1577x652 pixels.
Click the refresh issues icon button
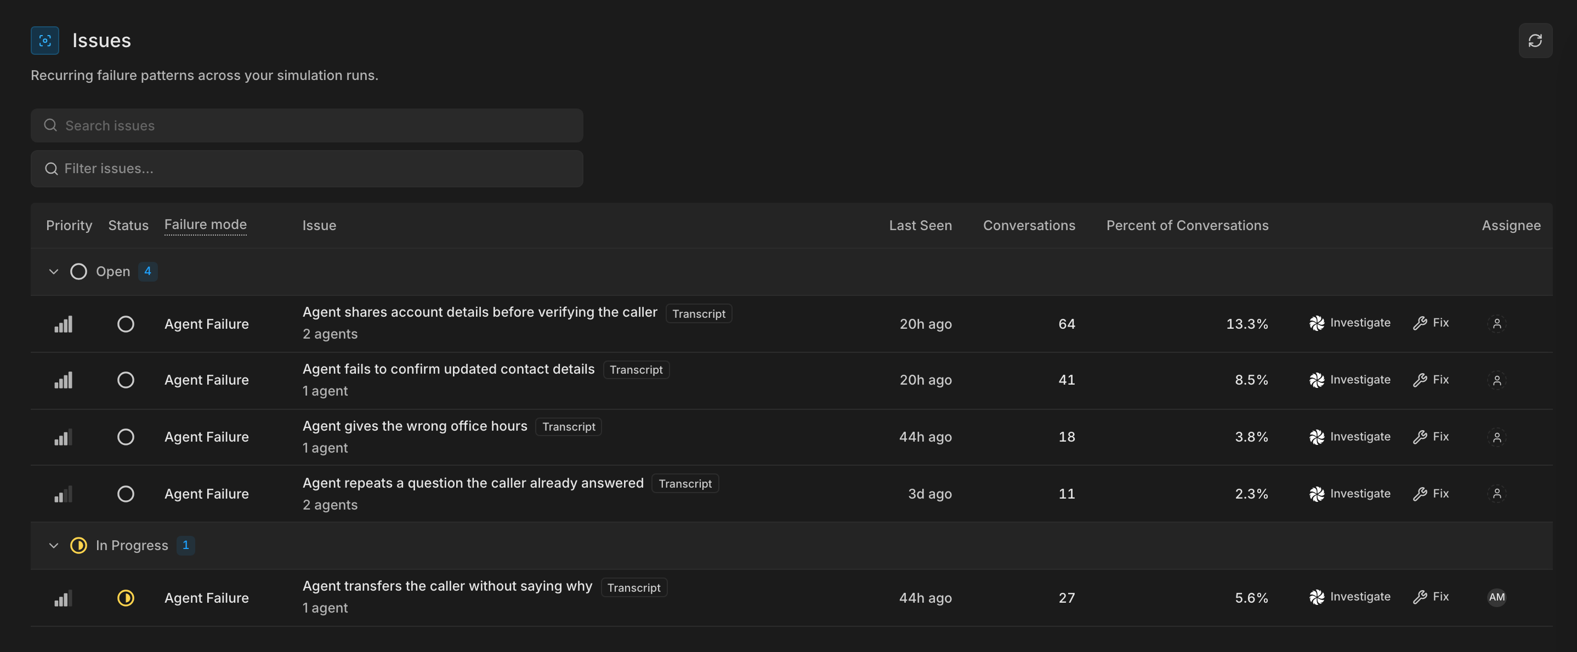point(1535,41)
